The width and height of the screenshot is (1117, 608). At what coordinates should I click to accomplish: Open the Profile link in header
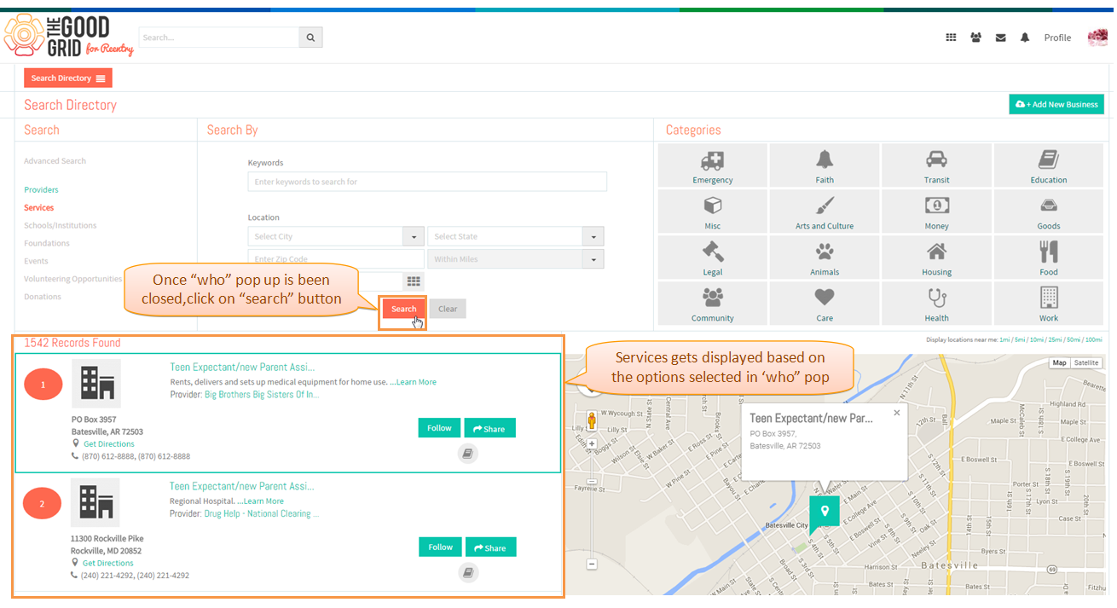(1057, 38)
